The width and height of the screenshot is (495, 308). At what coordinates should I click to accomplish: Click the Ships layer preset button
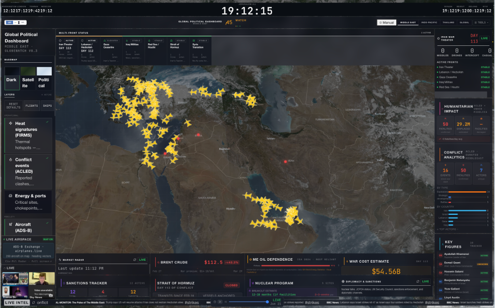pyautogui.click(x=47, y=106)
